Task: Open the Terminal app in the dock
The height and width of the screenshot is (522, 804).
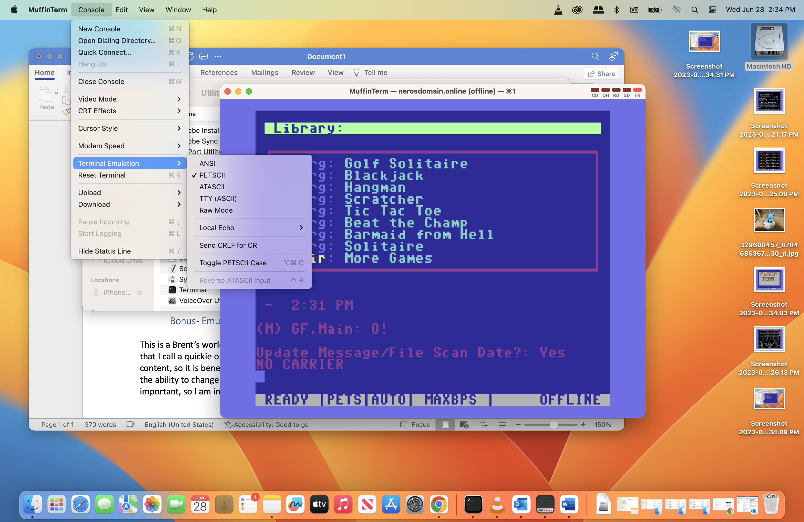Action: [473, 504]
